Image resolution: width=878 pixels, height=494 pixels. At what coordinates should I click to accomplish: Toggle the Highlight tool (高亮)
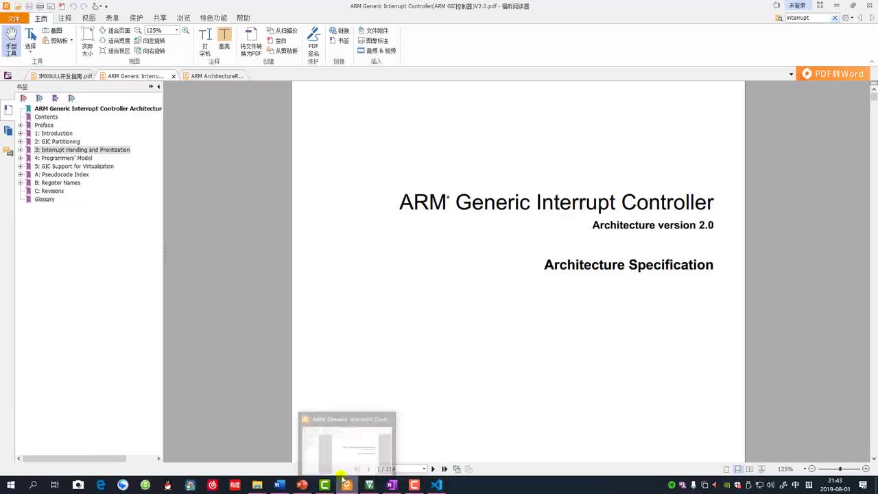224,39
